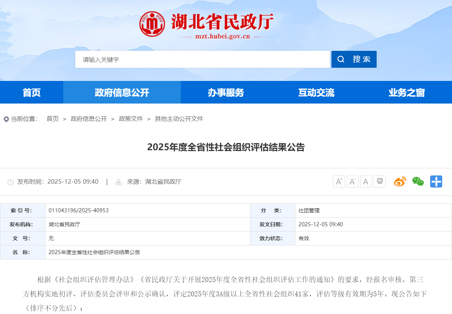Select 互动交流 in the navigation bar
The height and width of the screenshot is (314, 452).
coord(316,92)
